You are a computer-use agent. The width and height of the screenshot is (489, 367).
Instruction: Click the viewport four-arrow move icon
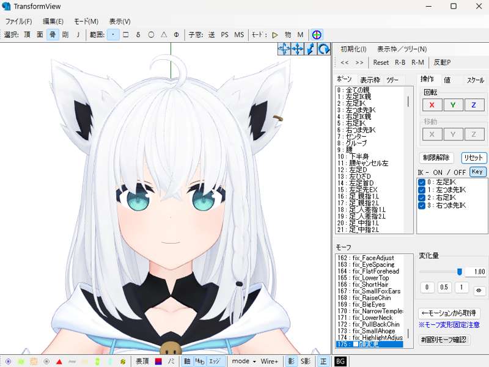tap(297, 49)
